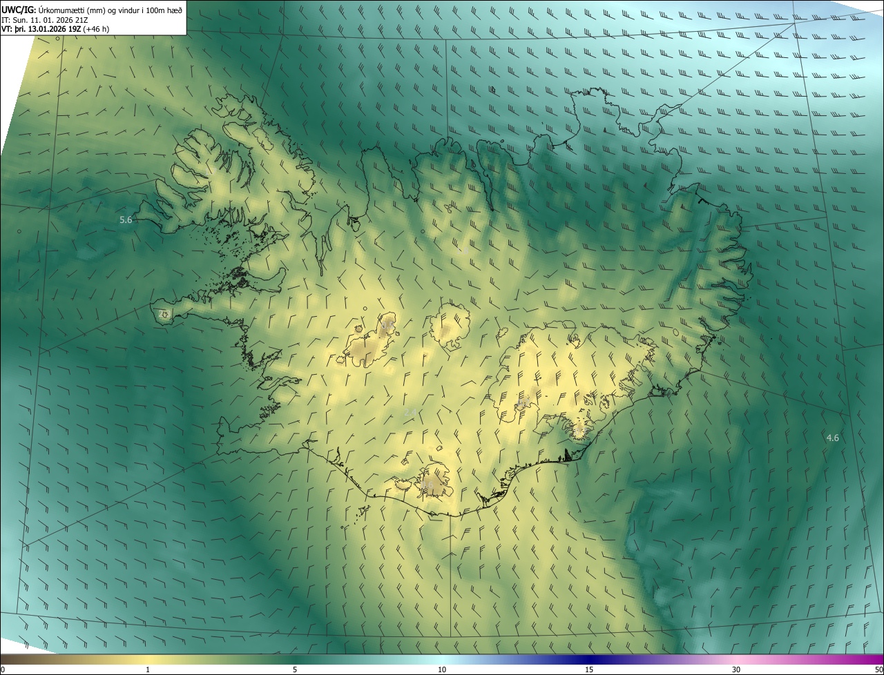Click the '2.4' value label on the map
Image resolution: width=884 pixels, height=675 pixels.
[x=410, y=412]
